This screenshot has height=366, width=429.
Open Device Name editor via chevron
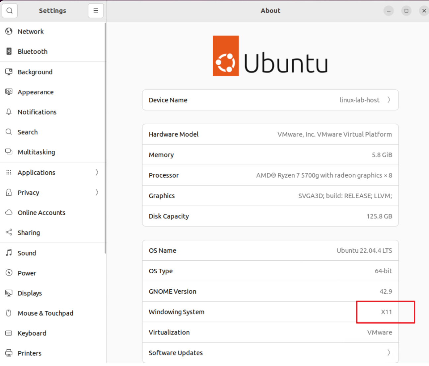coord(389,100)
